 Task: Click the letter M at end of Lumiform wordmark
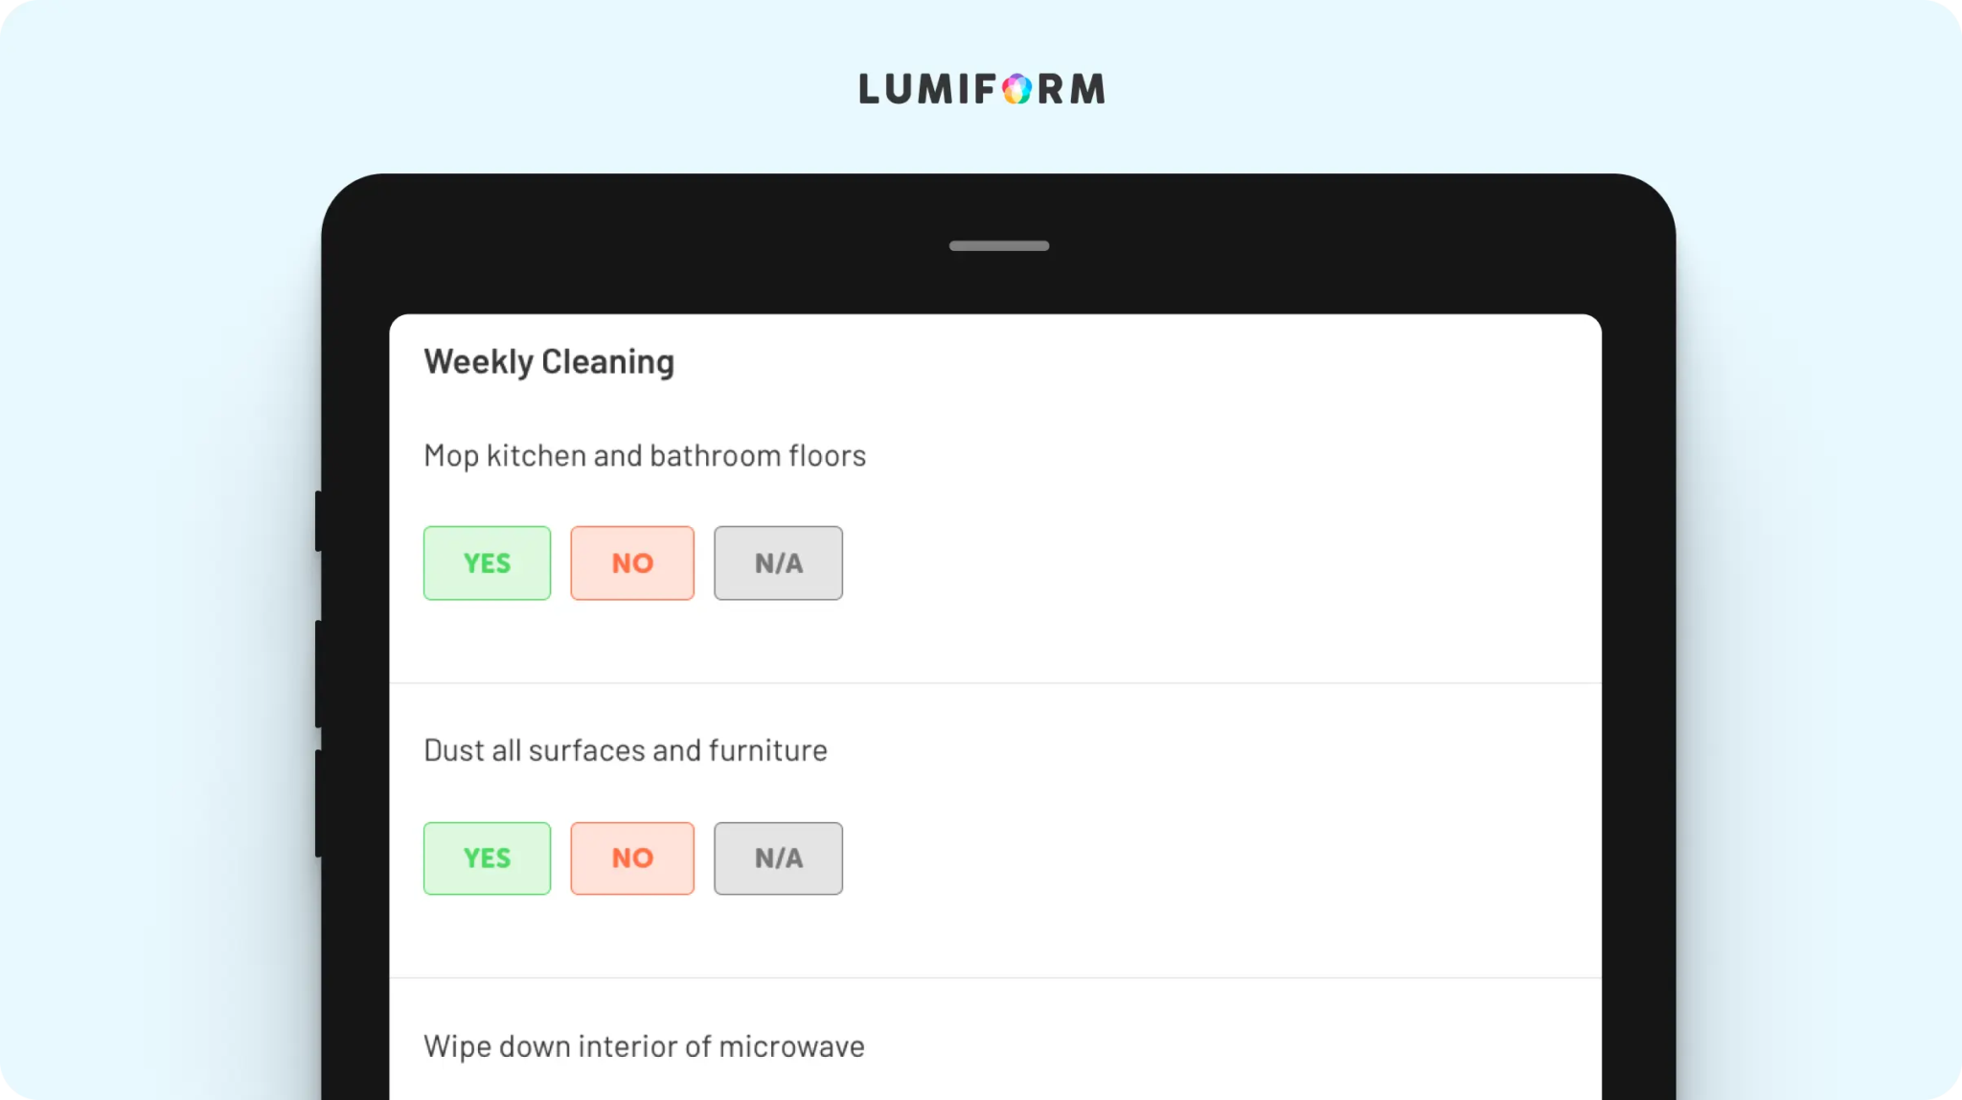click(x=1087, y=89)
